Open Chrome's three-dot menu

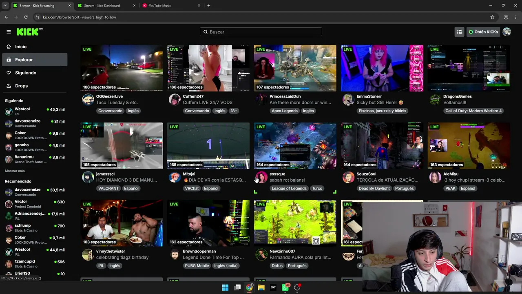516,17
